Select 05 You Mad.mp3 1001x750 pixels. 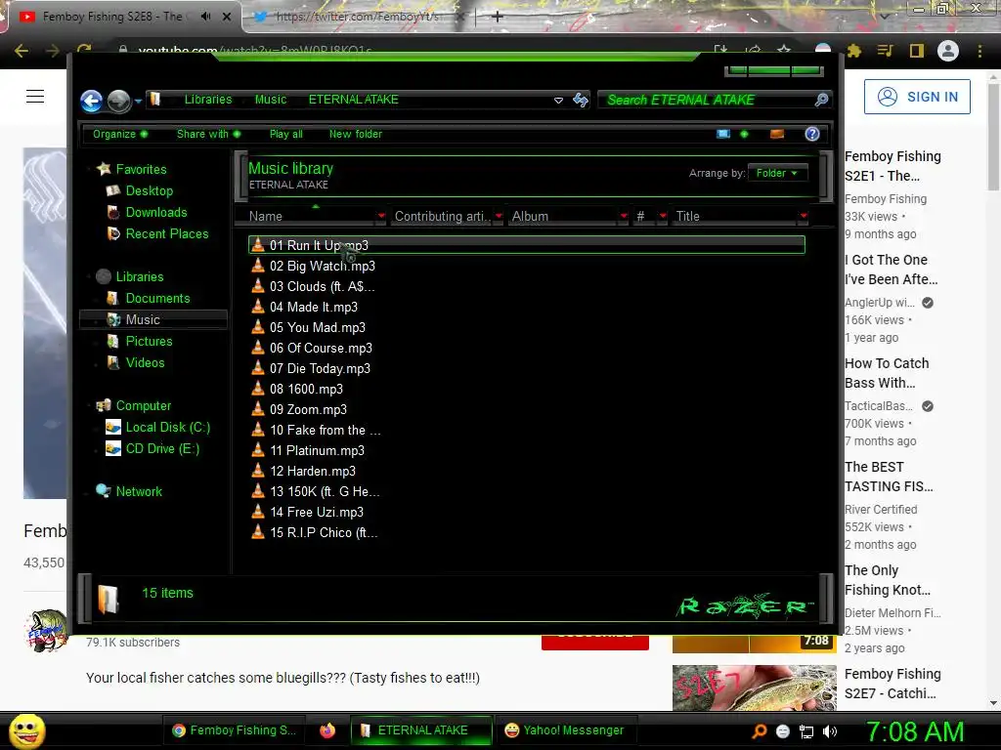pos(318,327)
